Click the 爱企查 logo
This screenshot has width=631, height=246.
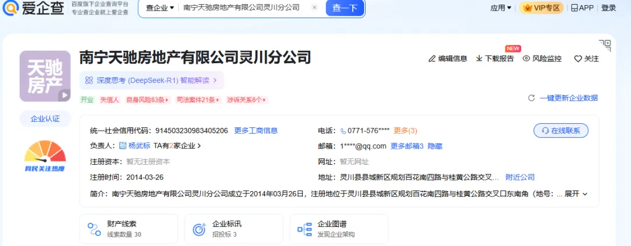coord(33,7)
